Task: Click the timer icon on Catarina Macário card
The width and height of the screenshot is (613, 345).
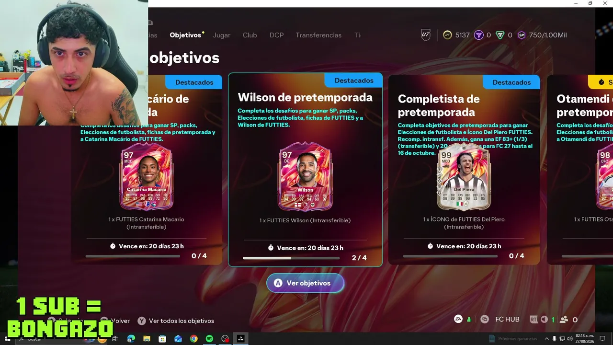Action: tap(113, 246)
